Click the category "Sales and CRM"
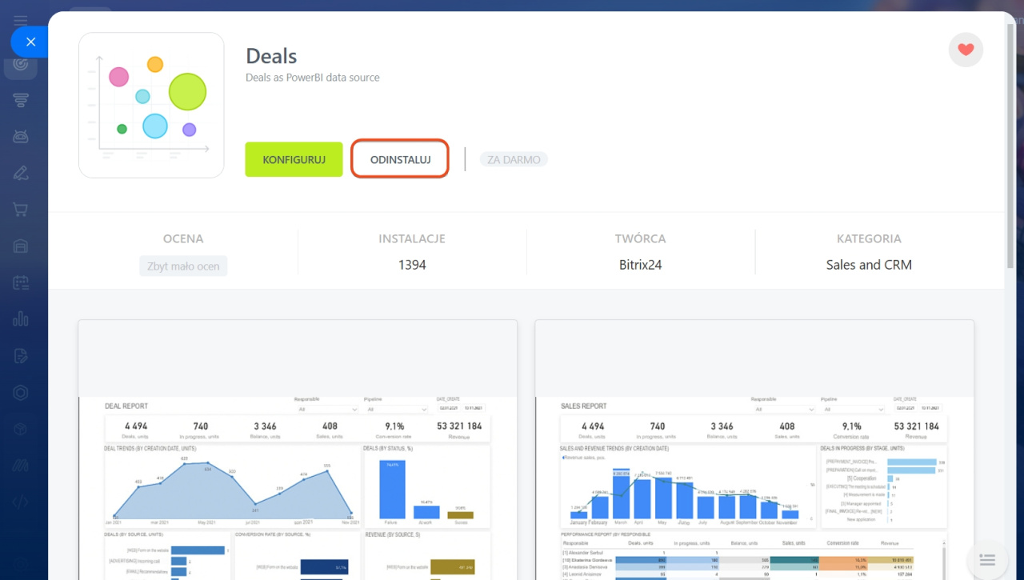The image size is (1024, 580). (869, 265)
